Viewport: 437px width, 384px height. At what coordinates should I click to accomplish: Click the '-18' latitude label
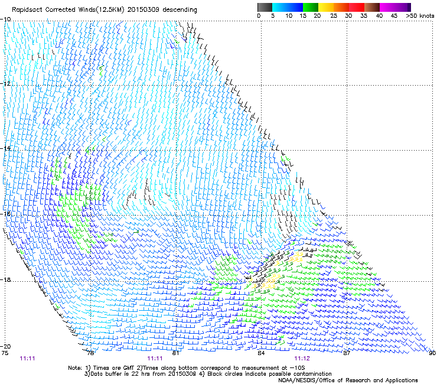pyautogui.click(x=5, y=279)
